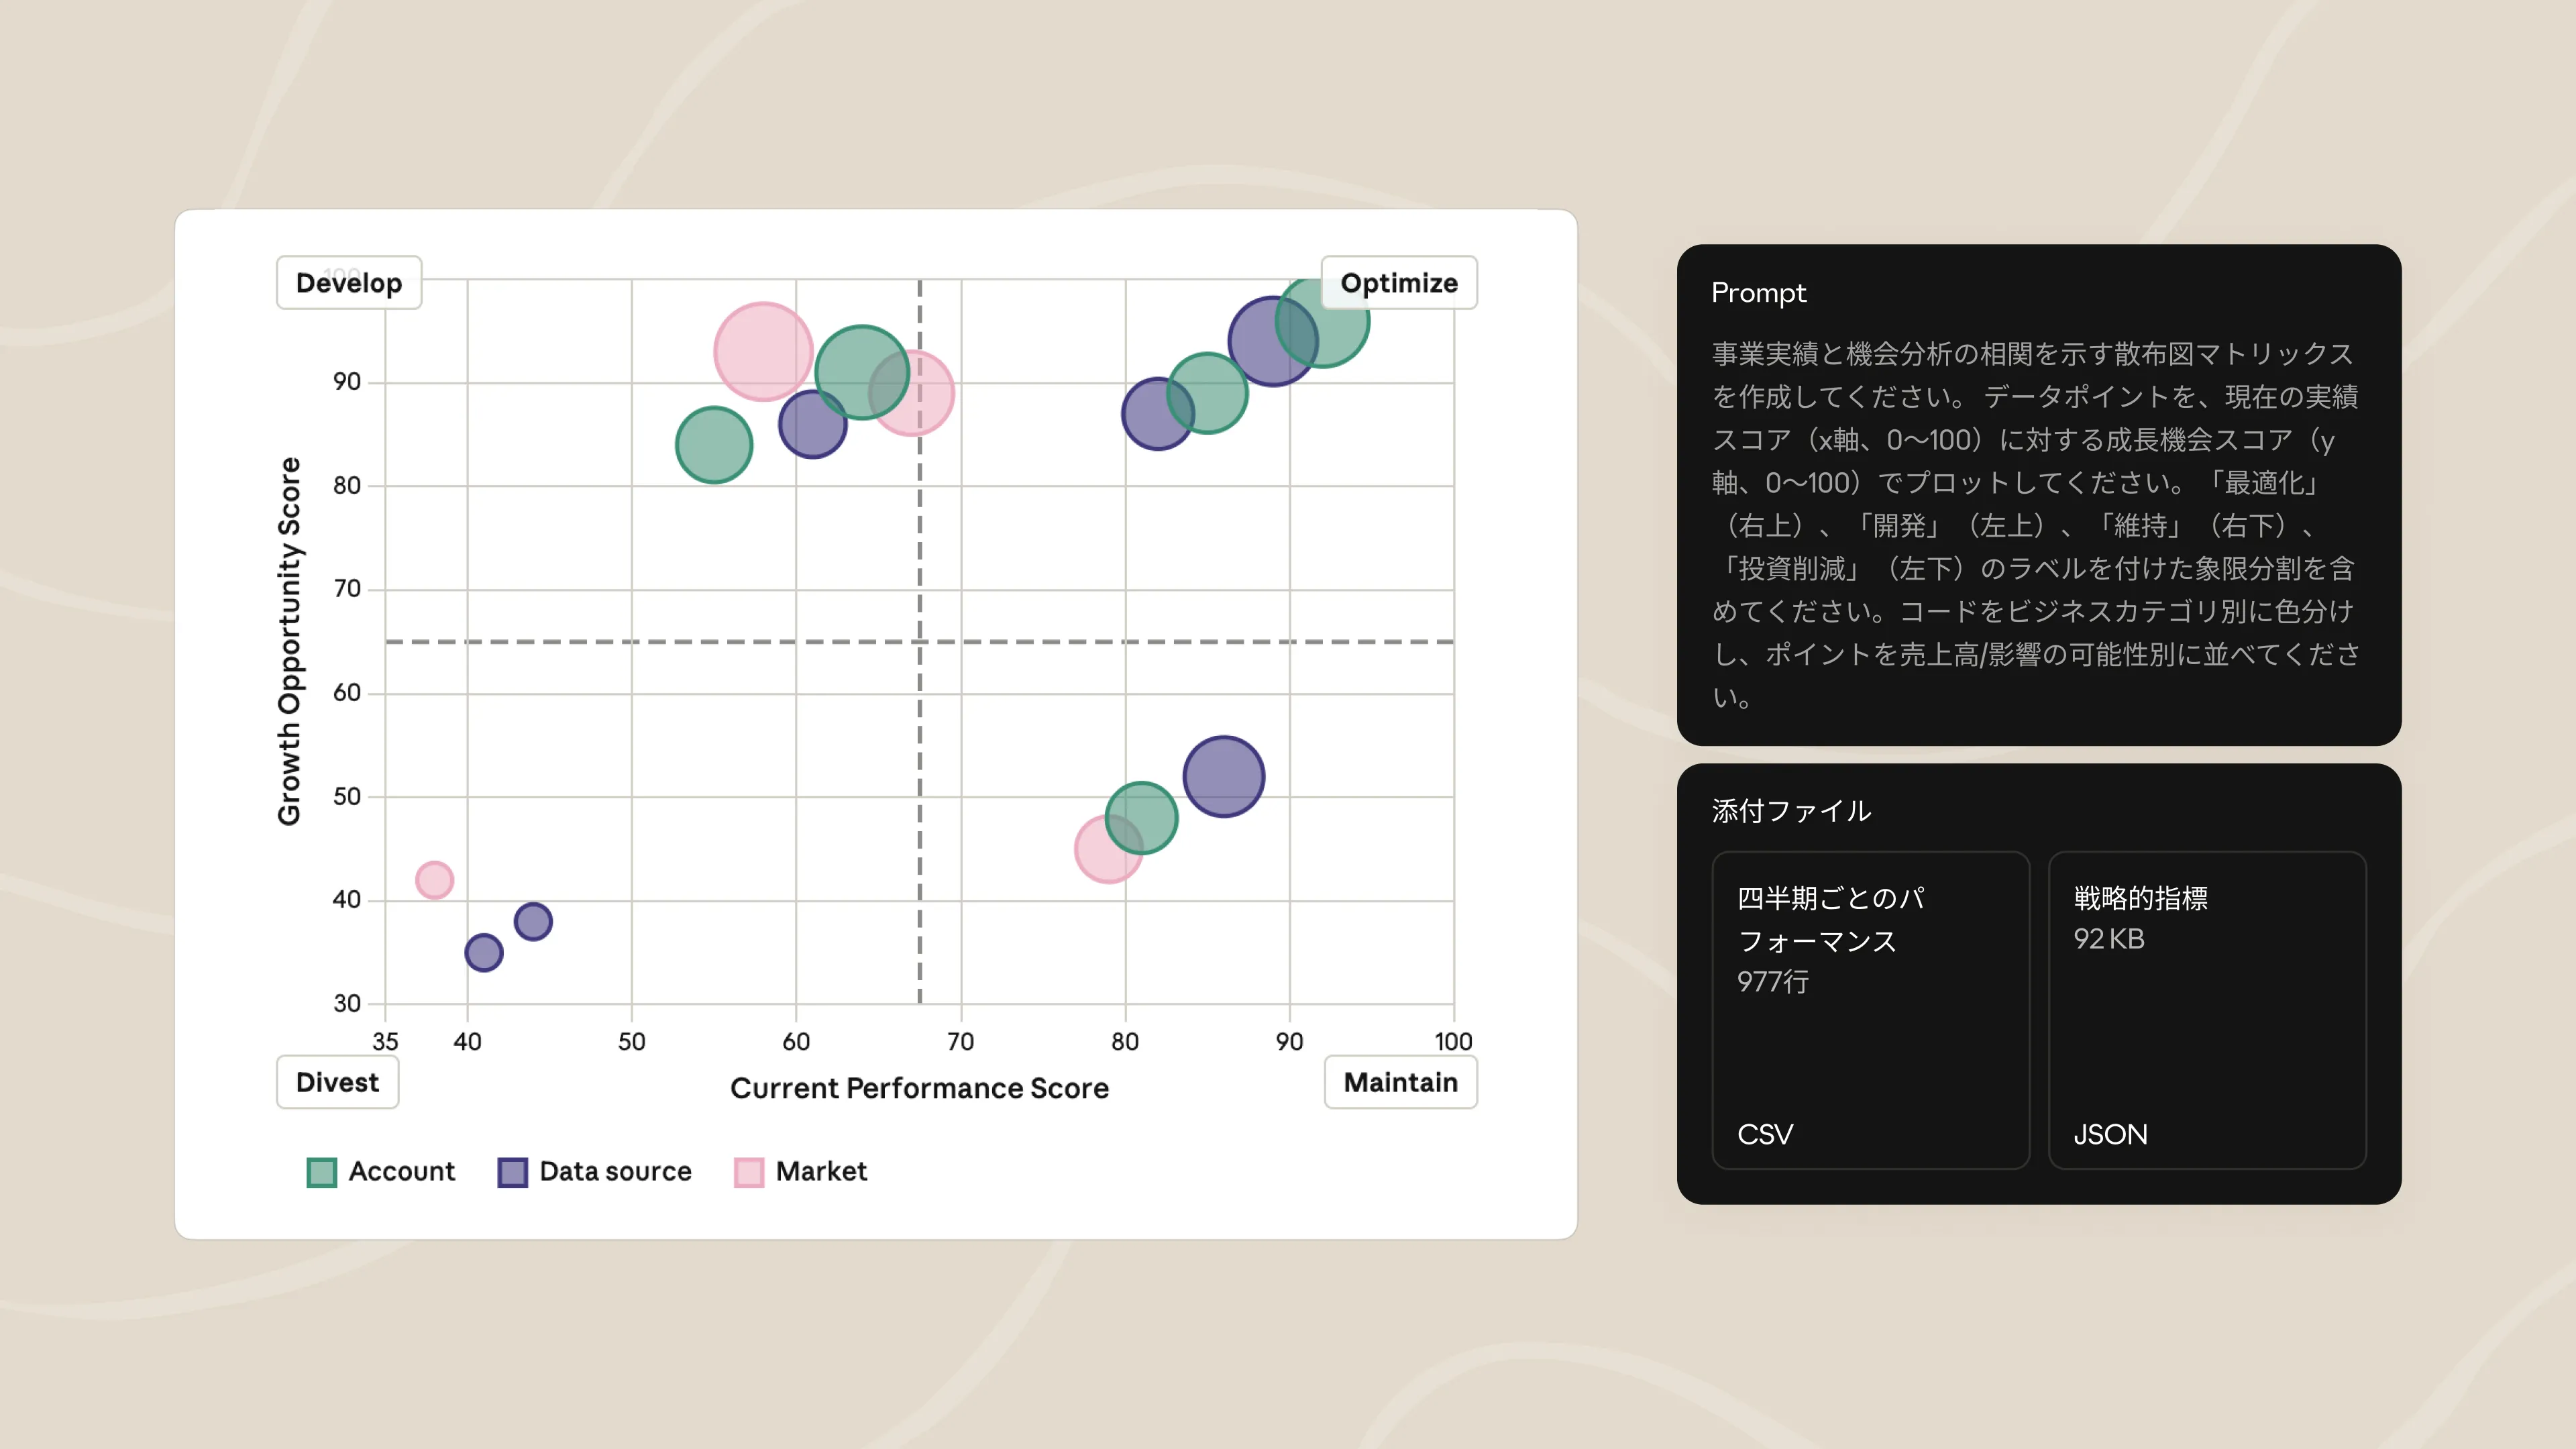
Task: Click the Develop quadrant label
Action: click(348, 283)
